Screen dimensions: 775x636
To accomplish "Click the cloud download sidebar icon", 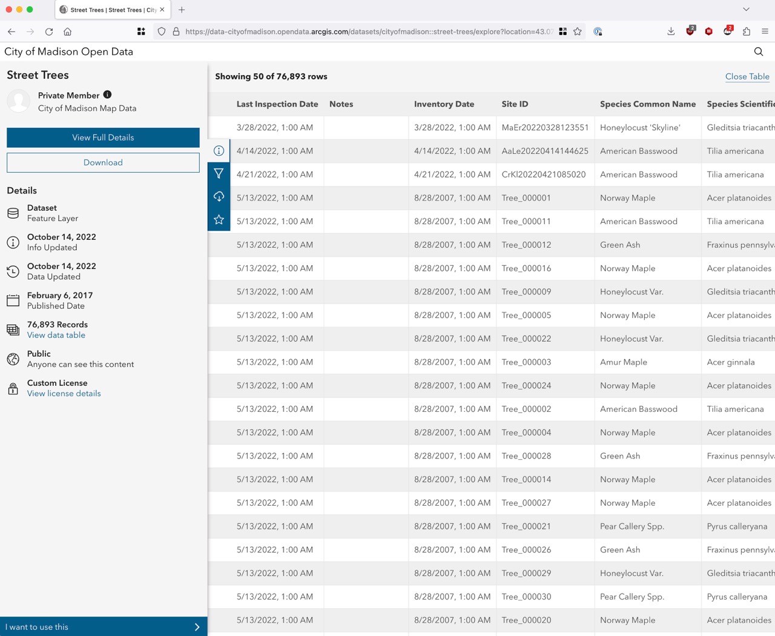I will pos(219,197).
